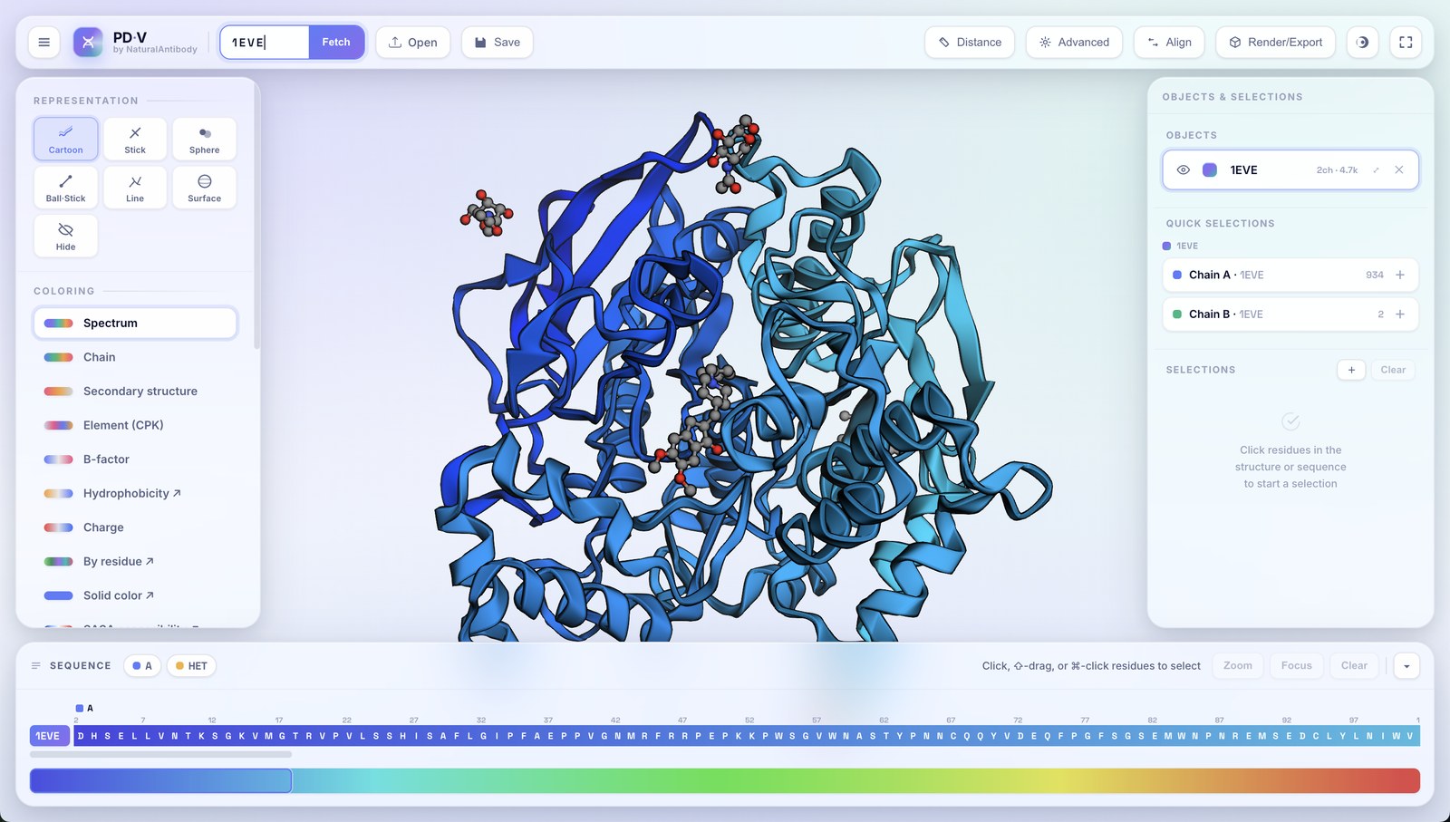The width and height of the screenshot is (1450, 822).
Task: Open the sequence panel dropdown arrow
Action: tap(1406, 666)
